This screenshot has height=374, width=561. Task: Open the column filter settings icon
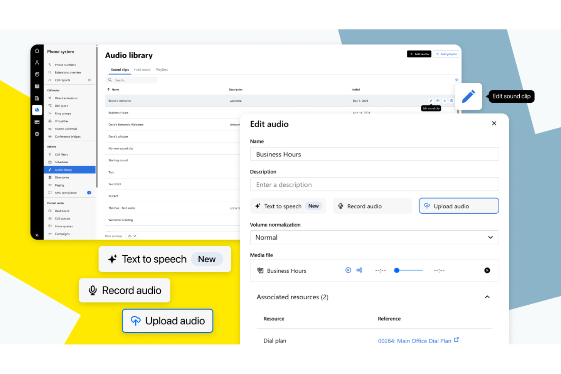[457, 80]
